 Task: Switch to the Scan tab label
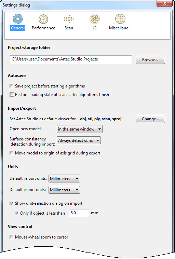pos(69,28)
